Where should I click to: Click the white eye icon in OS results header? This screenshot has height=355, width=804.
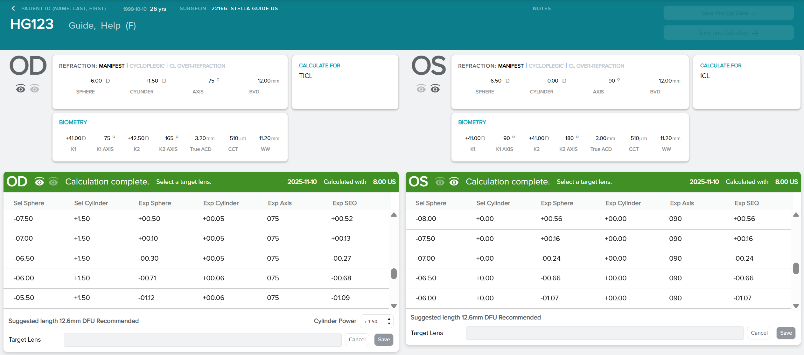(454, 182)
